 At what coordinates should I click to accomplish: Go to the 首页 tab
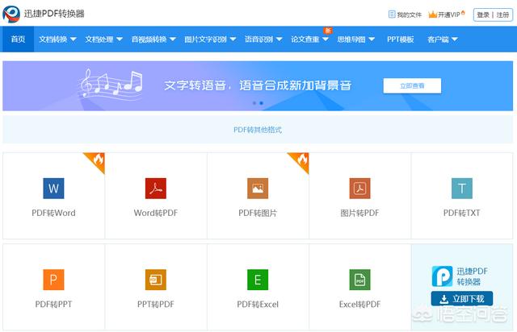click(x=18, y=39)
